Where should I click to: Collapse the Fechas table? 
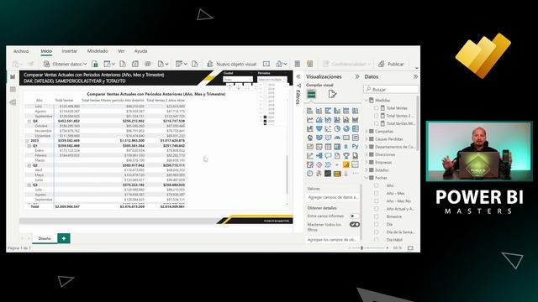[x=367, y=178]
